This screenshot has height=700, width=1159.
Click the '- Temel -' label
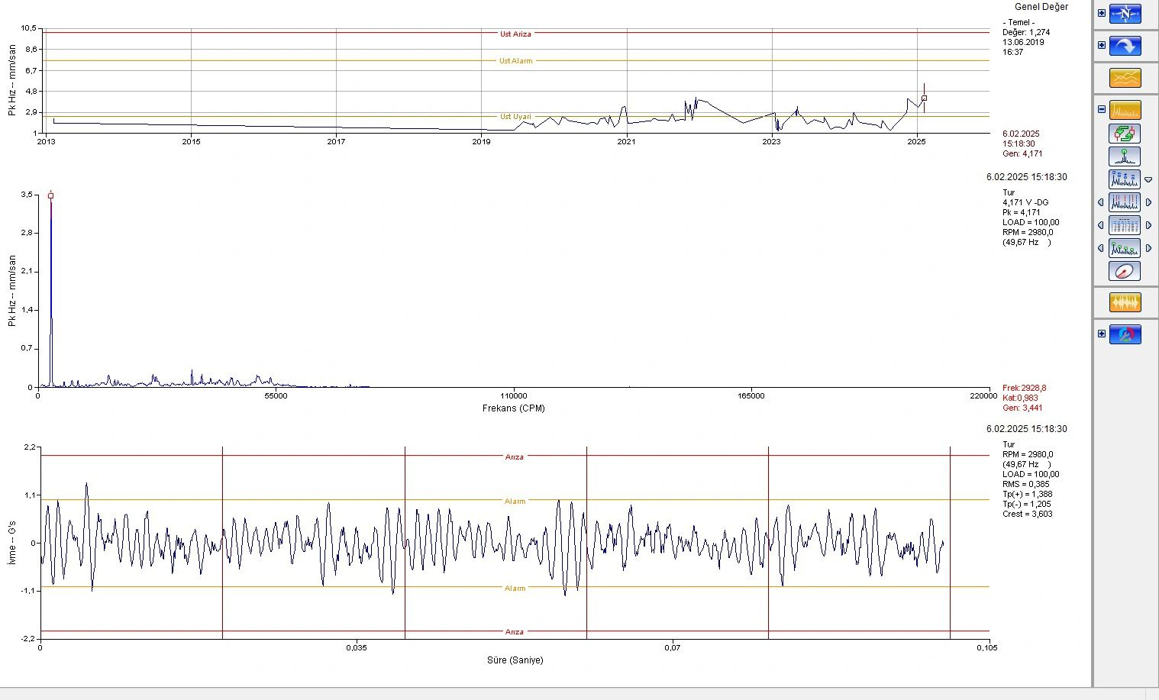coord(1019,23)
